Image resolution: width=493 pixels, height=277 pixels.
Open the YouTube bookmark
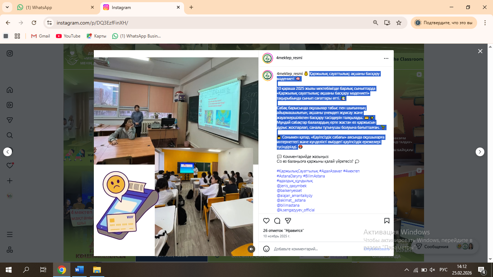[x=68, y=36]
